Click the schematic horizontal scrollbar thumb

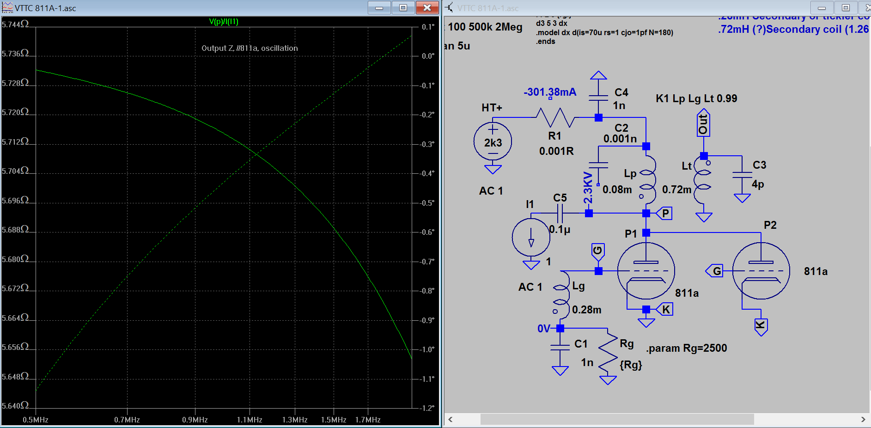[617, 419]
